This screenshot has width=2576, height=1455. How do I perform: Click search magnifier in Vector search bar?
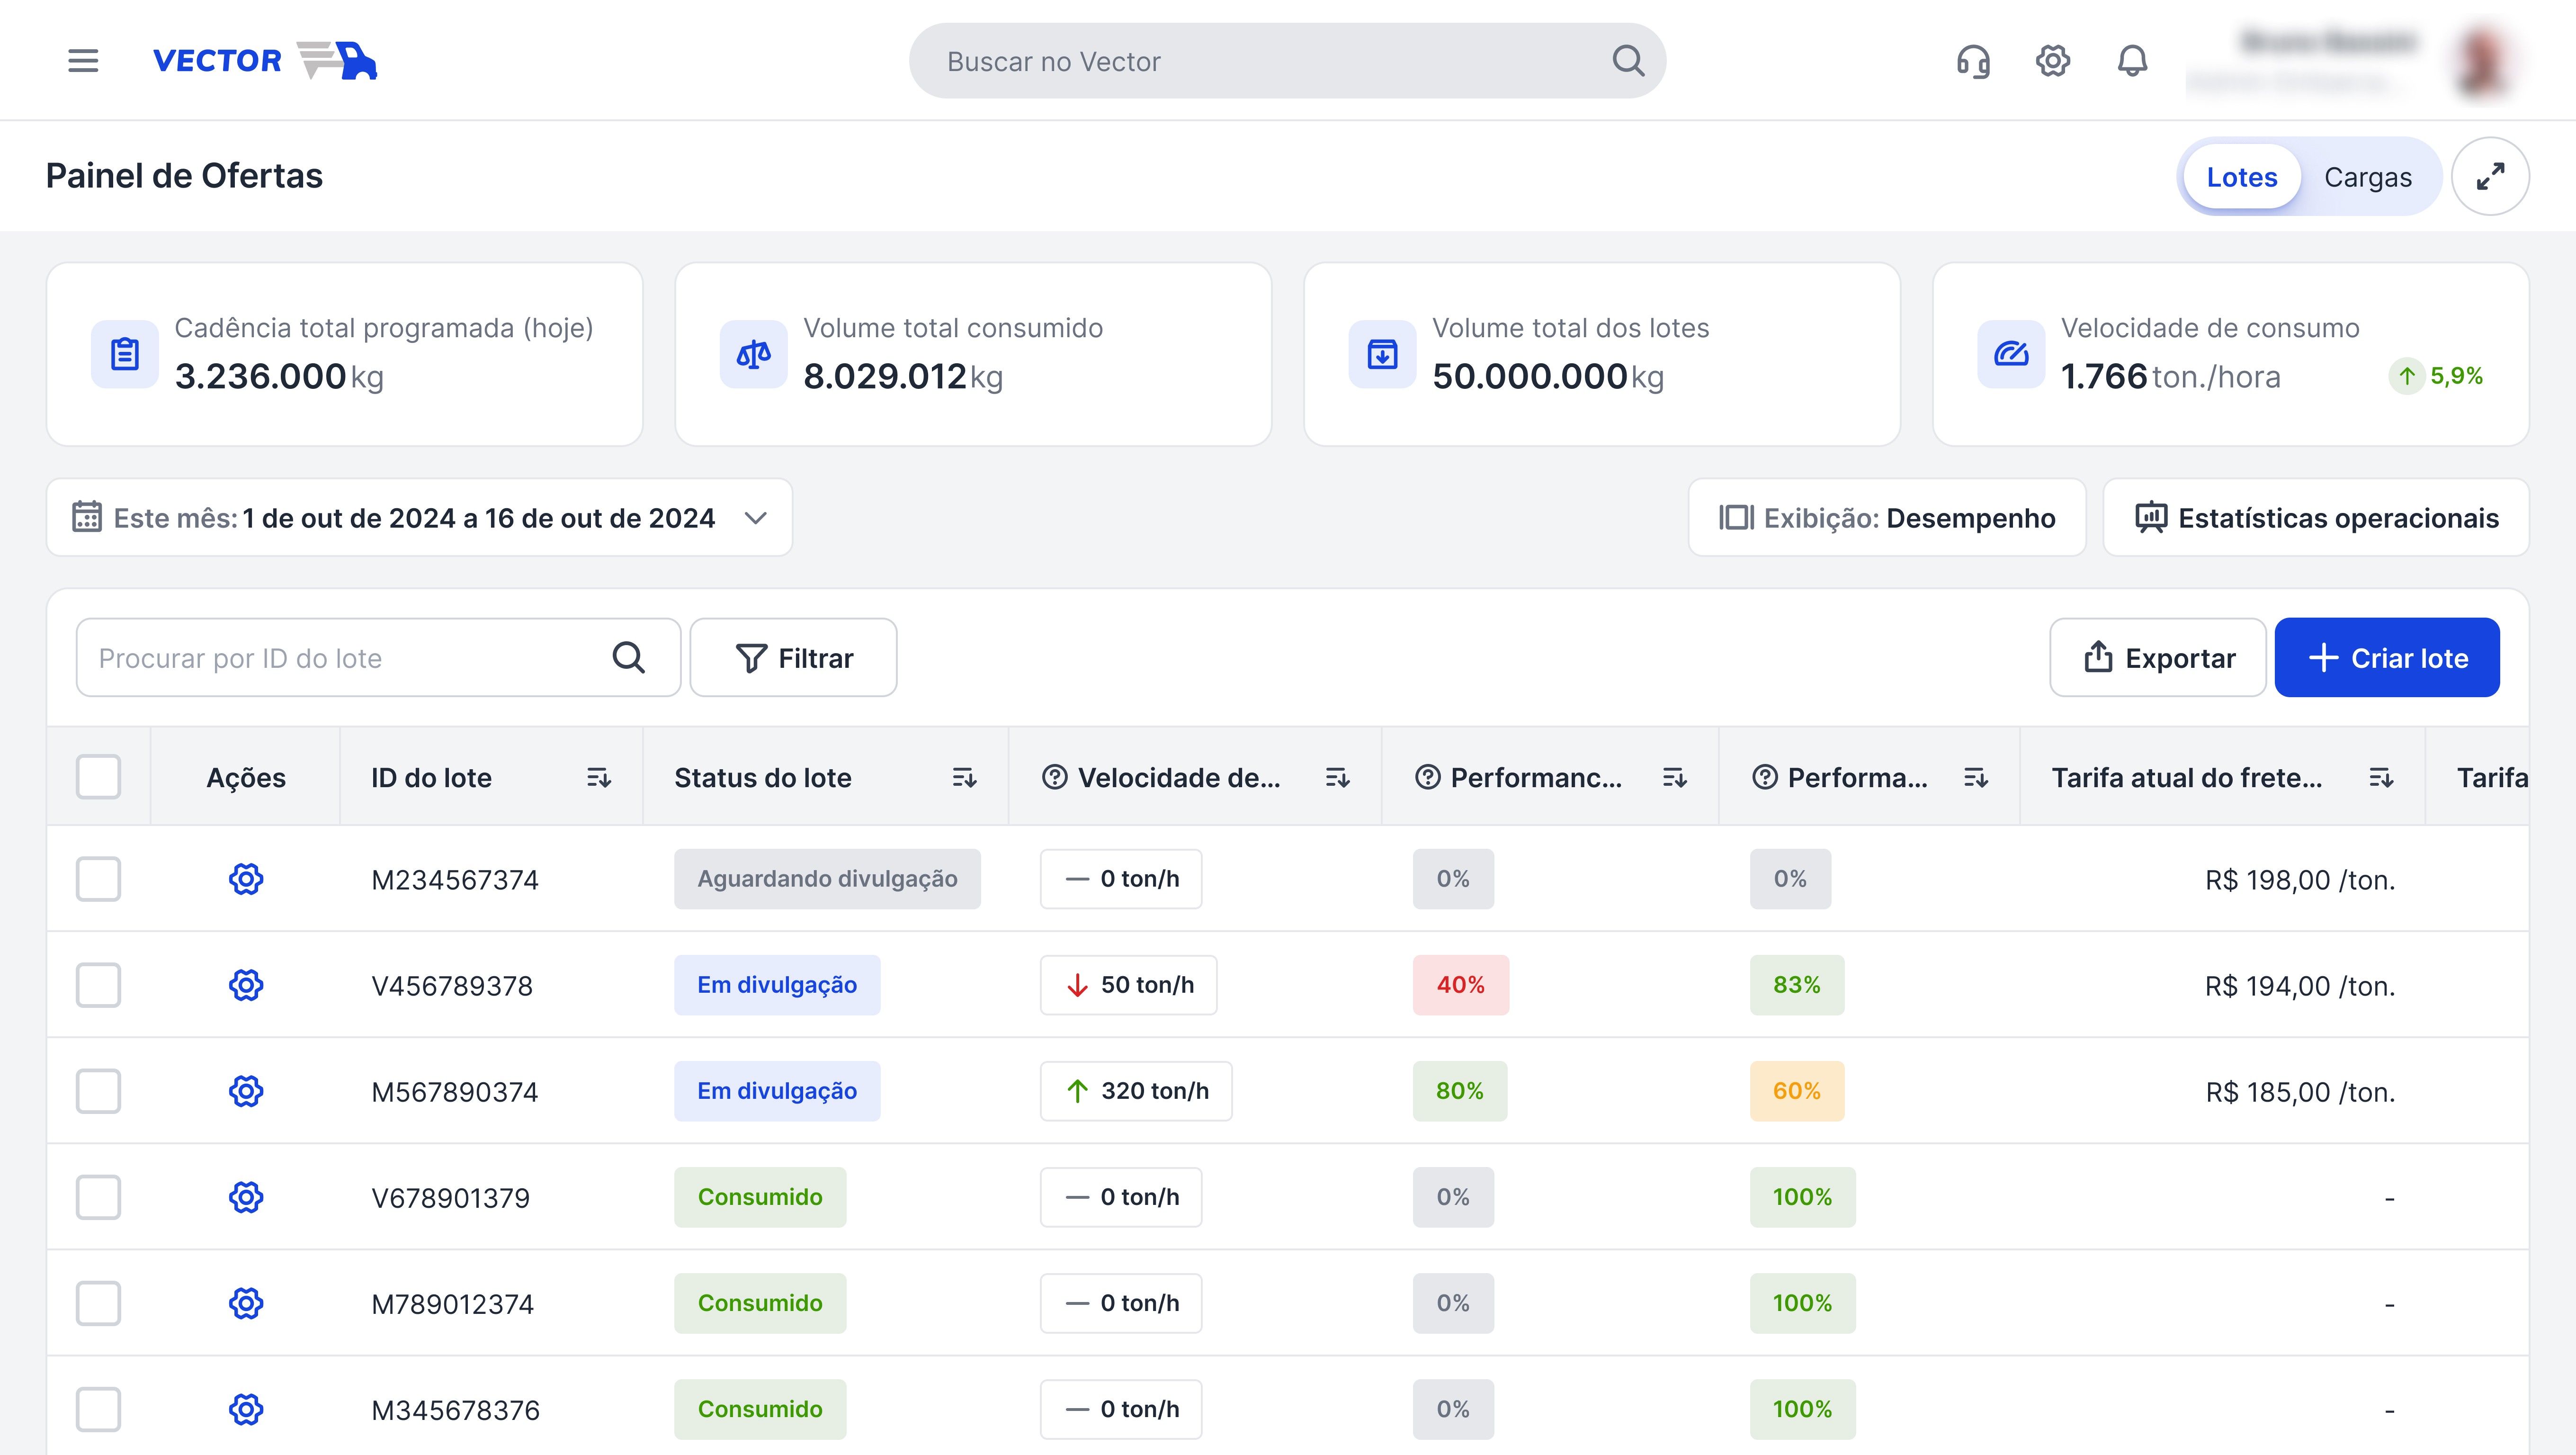point(1628,61)
